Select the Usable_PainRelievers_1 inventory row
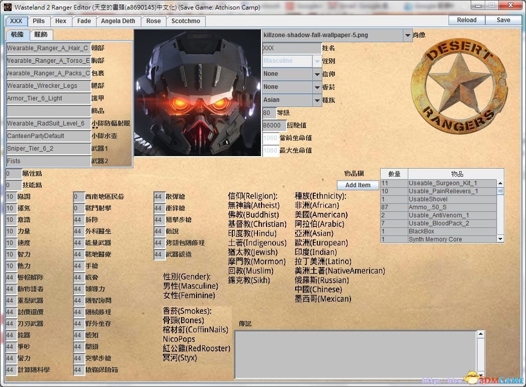The width and height of the screenshot is (526, 387). (x=439, y=191)
